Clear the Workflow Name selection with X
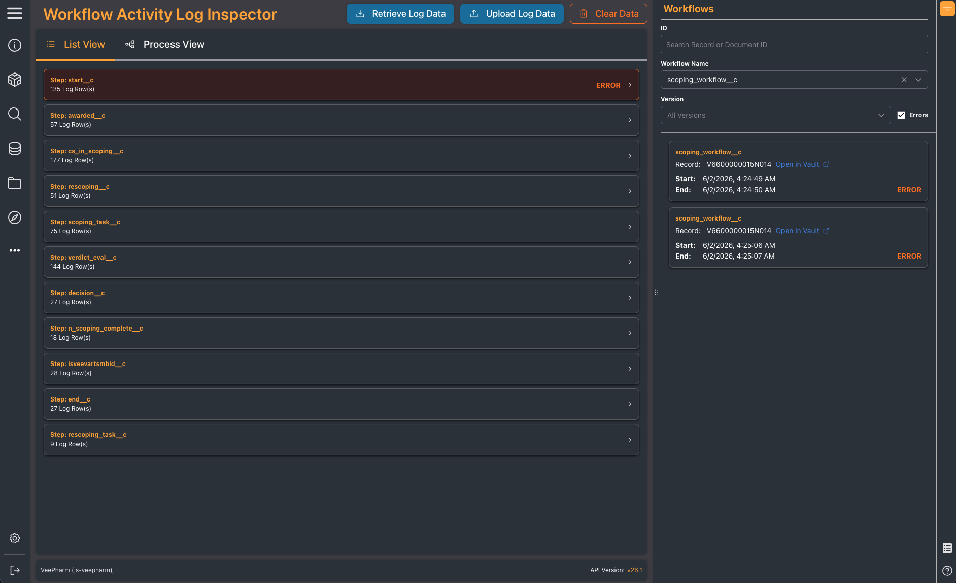 (904, 80)
